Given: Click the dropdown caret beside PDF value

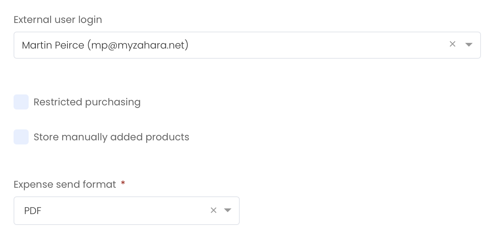Looking at the screenshot, I should pos(228,211).
